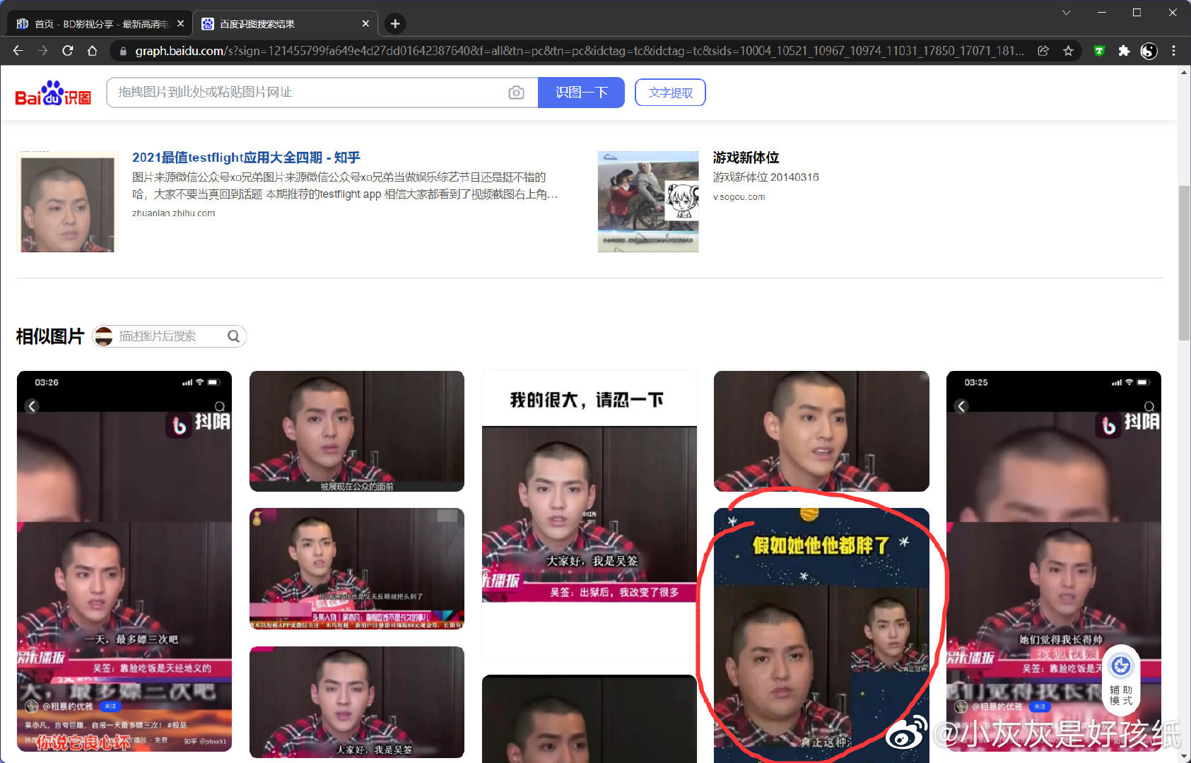Open a new browser tab
Viewport: 1191px width, 763px height.
395,24
